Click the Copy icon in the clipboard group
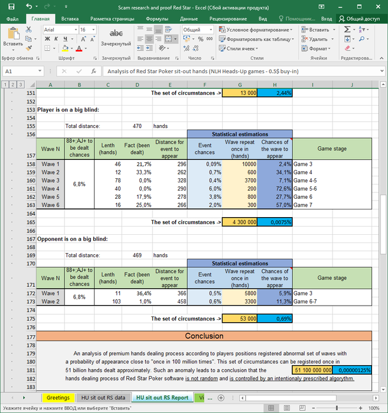This screenshot has height=413, width=388. tap(28, 39)
